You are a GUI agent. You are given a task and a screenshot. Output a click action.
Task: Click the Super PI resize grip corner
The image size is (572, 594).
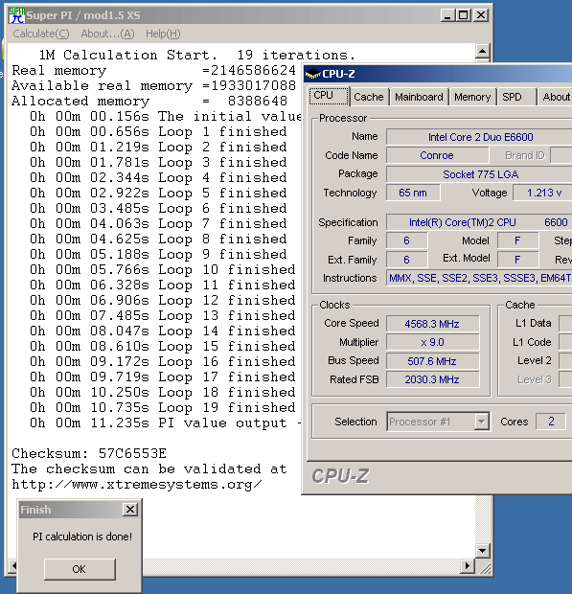click(483, 567)
